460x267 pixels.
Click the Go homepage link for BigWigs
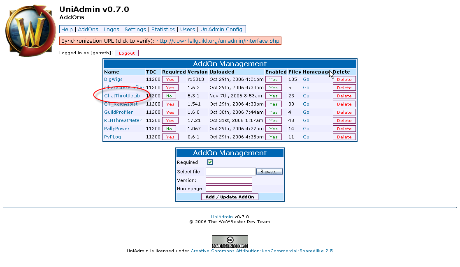coord(306,79)
